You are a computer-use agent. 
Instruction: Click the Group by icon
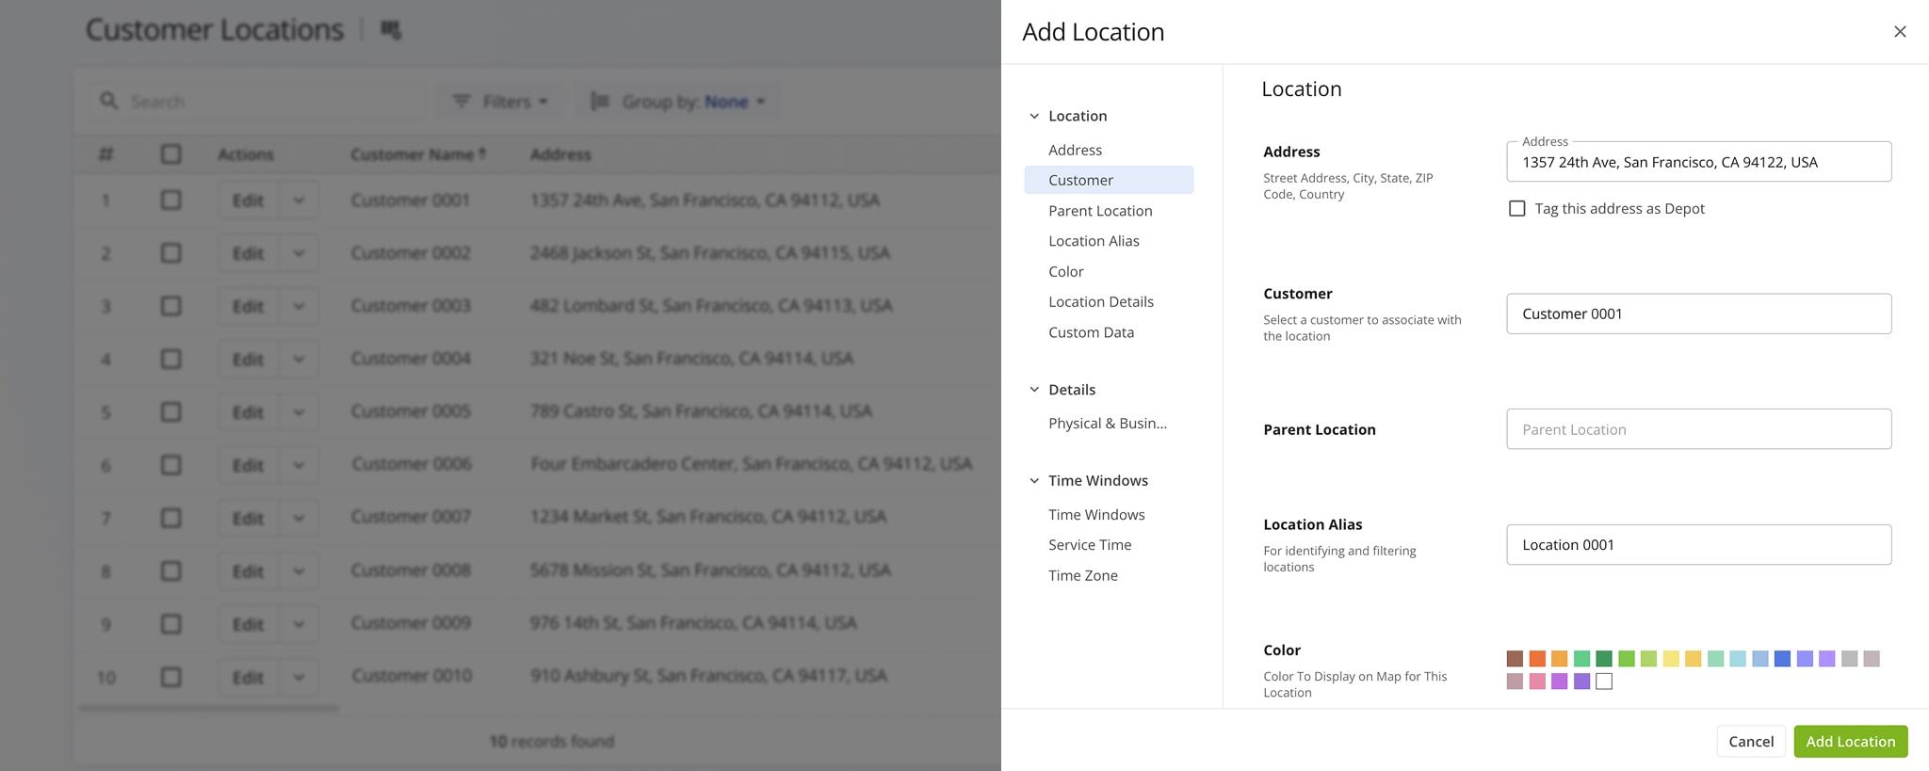[600, 101]
